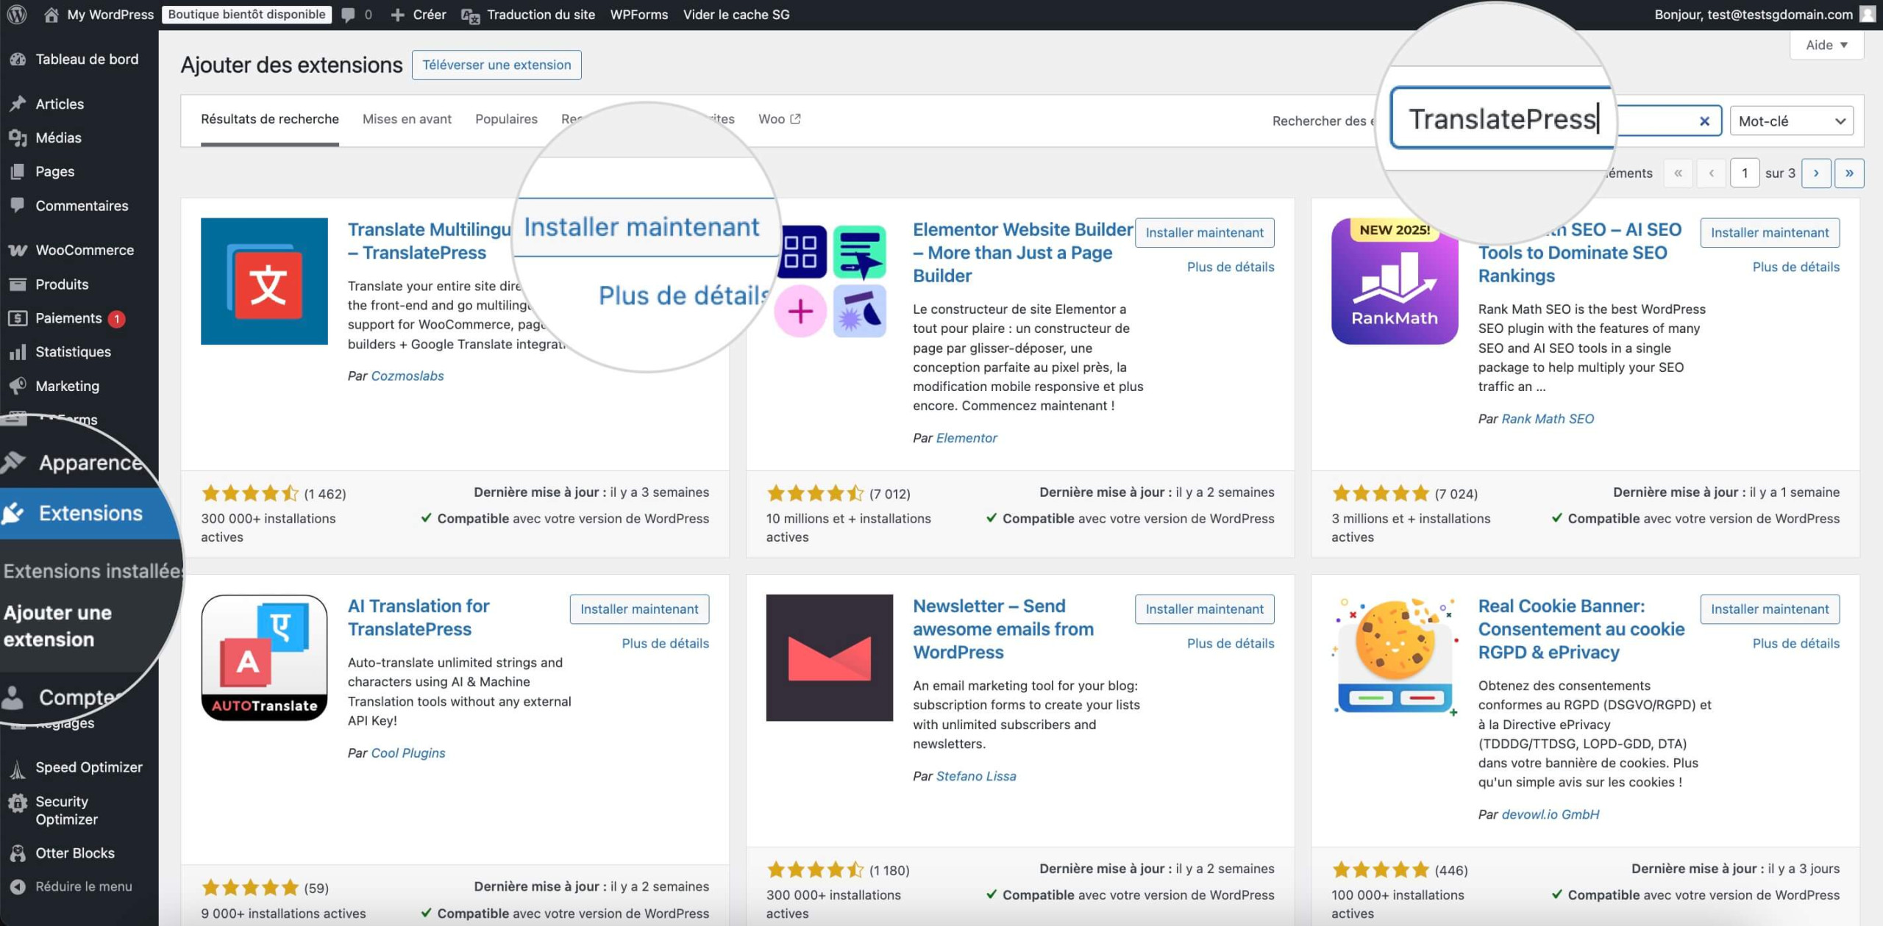Open WPForms in admin bar
This screenshot has height=926, width=1883.
click(x=638, y=15)
